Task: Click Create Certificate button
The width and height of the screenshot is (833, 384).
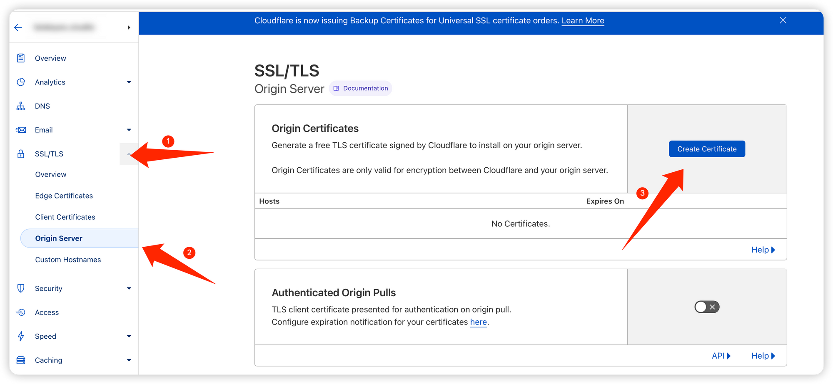Action: tap(707, 149)
